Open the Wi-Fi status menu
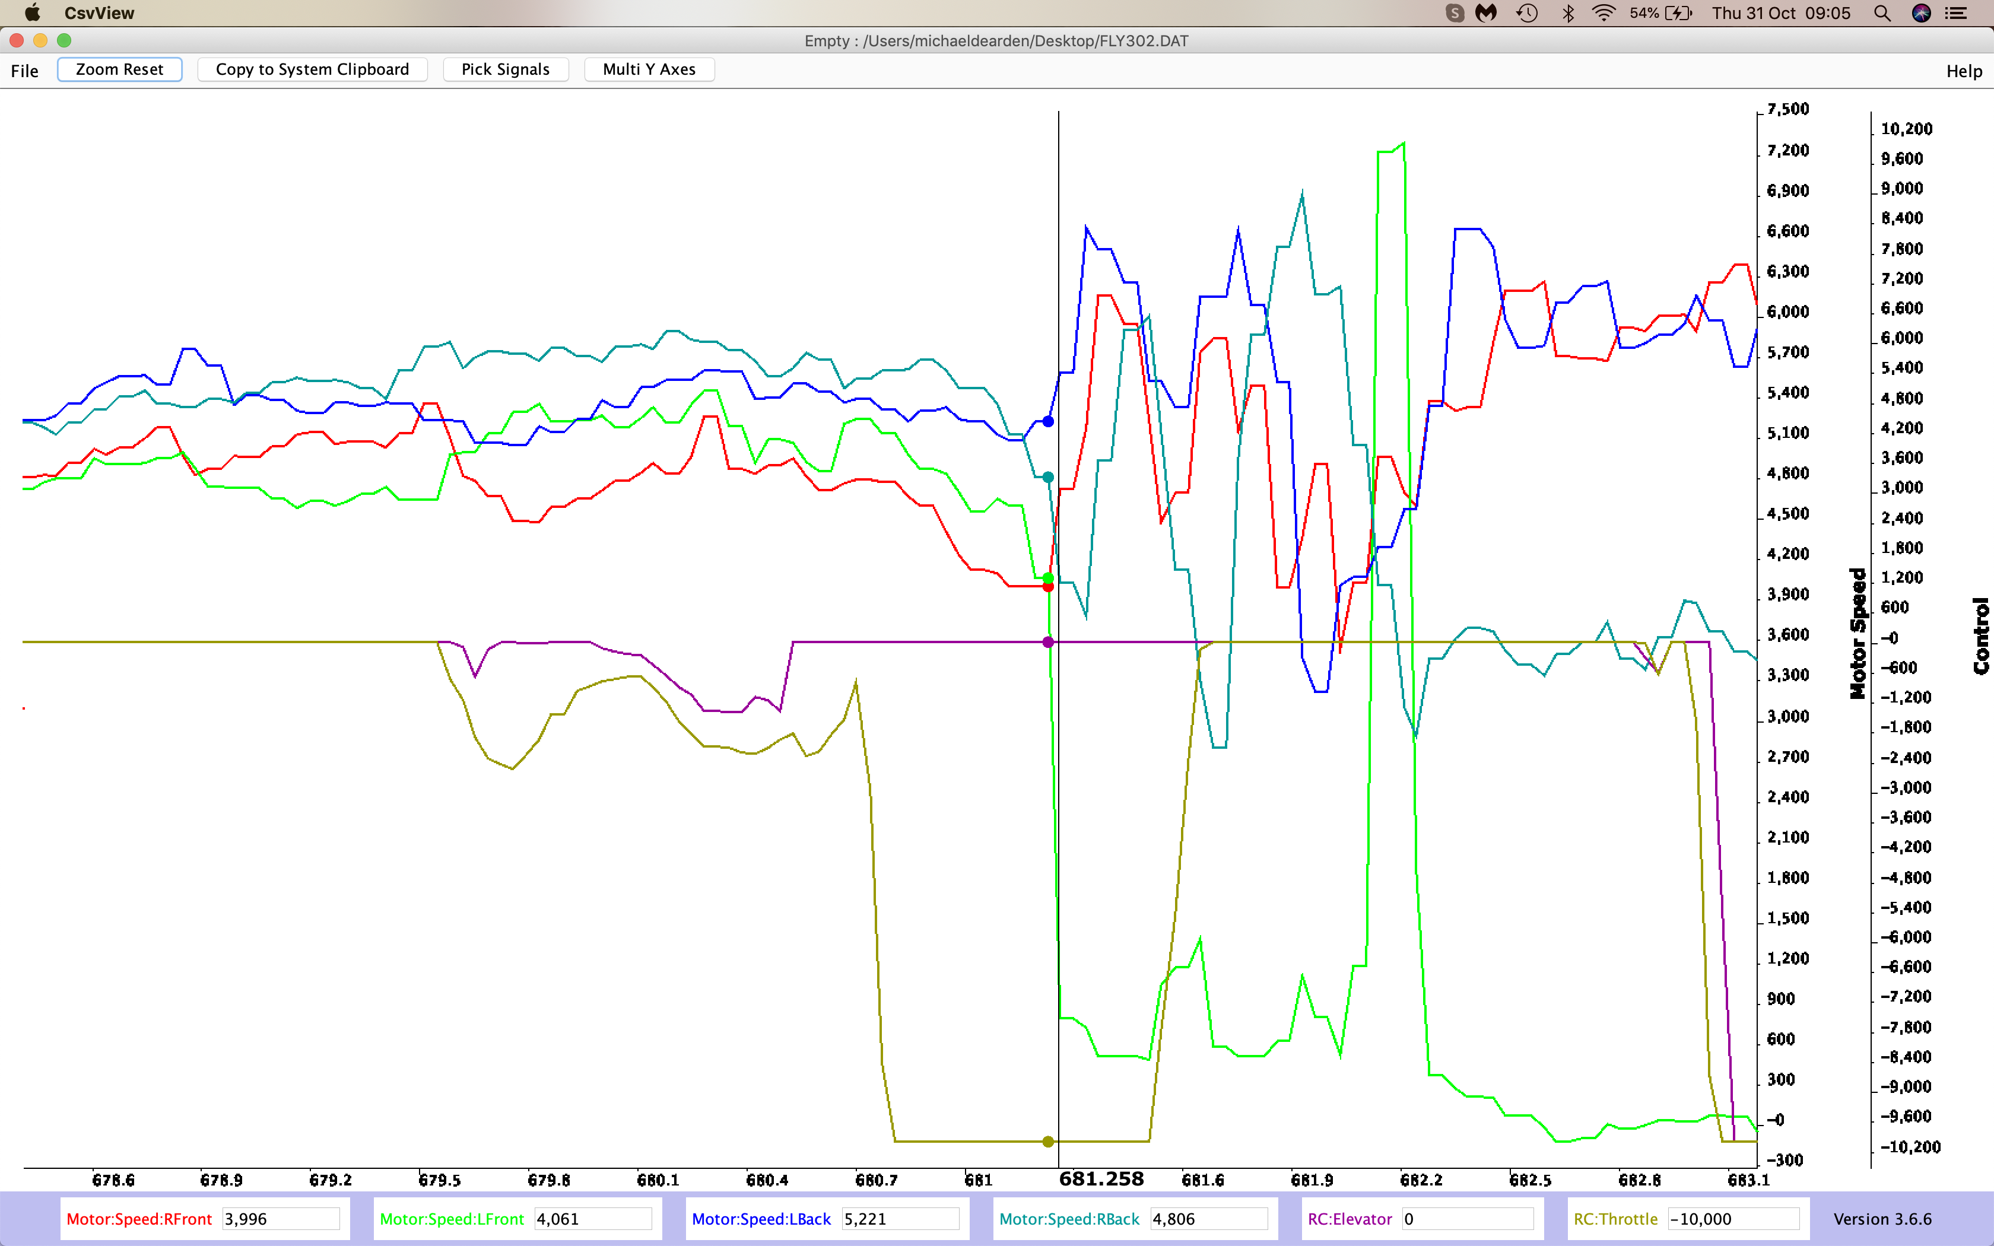This screenshot has width=1994, height=1246. [x=1604, y=12]
